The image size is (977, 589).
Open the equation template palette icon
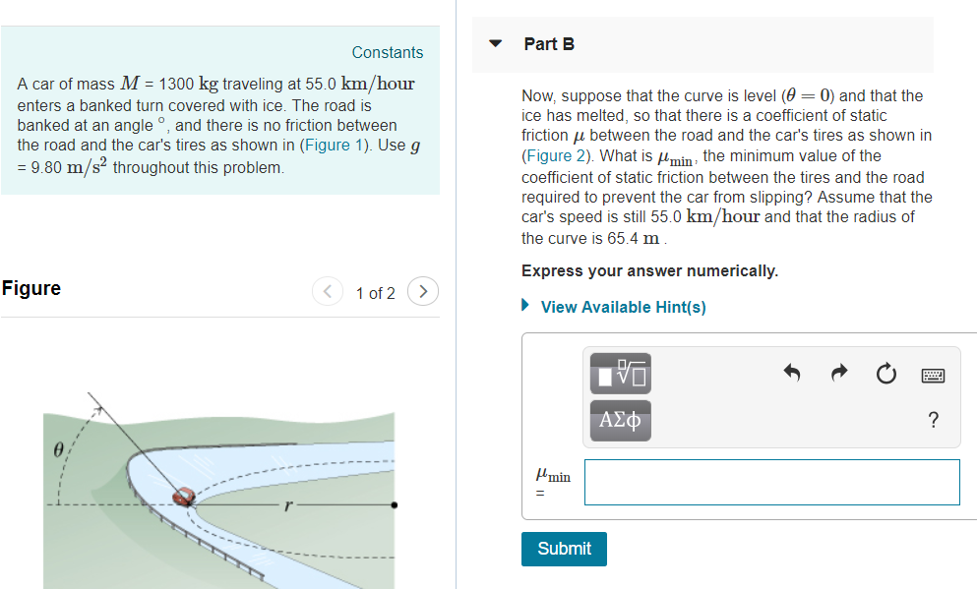tap(620, 375)
